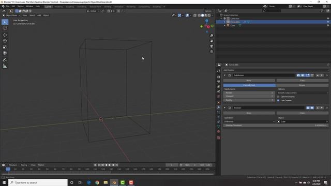Screen dimensions: 331x186
Task: Select Simple subdivision type button
Action: pos(302,85)
